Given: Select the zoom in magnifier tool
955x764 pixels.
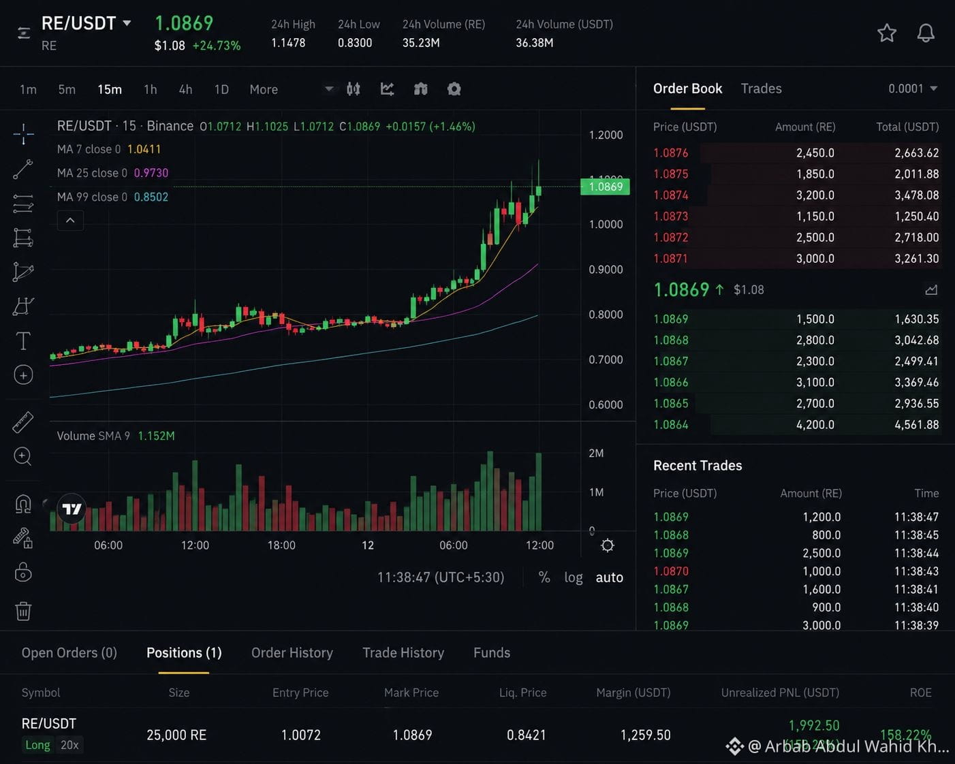Looking at the screenshot, I should (x=23, y=456).
